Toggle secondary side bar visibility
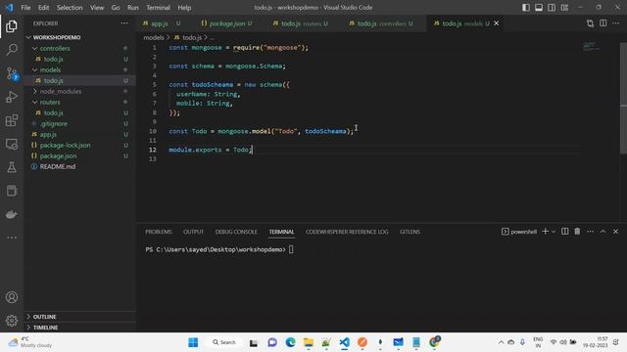The image size is (627, 352). pyautogui.click(x=552, y=7)
